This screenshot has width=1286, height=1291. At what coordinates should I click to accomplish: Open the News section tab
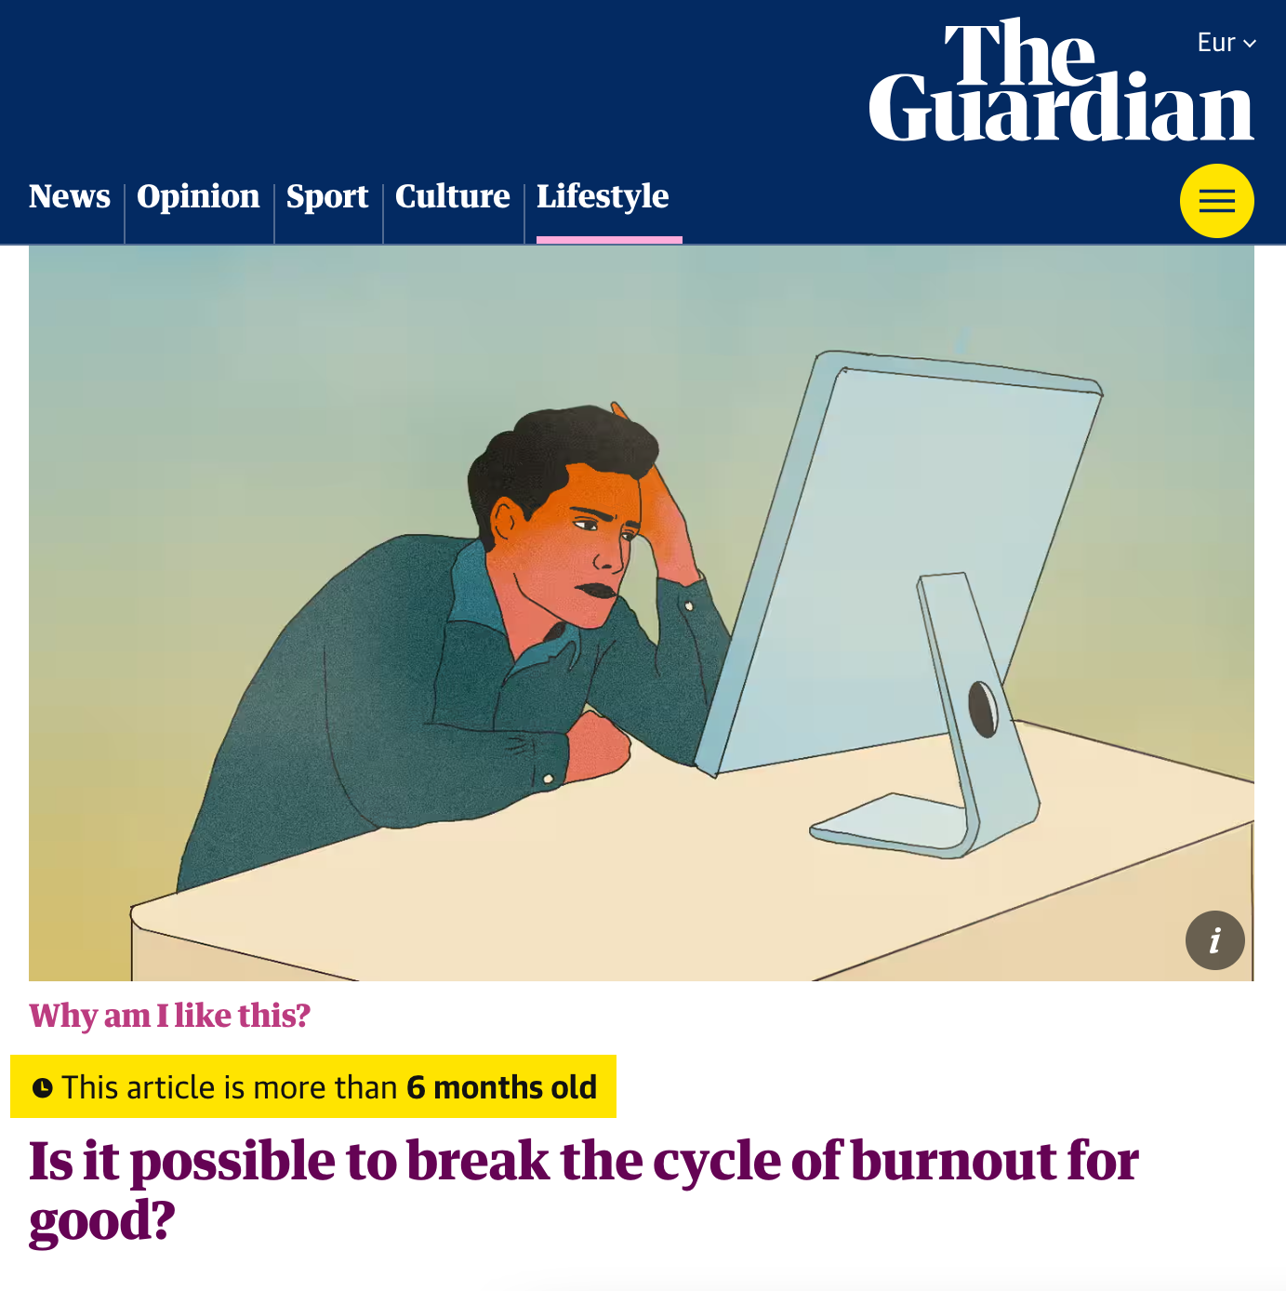click(x=70, y=197)
